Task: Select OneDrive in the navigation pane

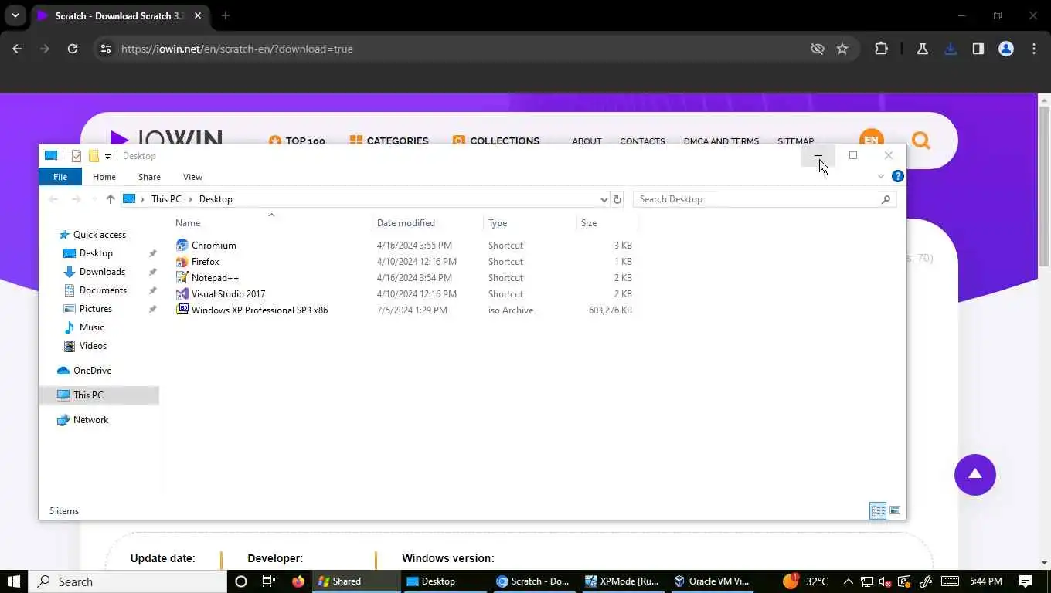Action: click(x=92, y=371)
